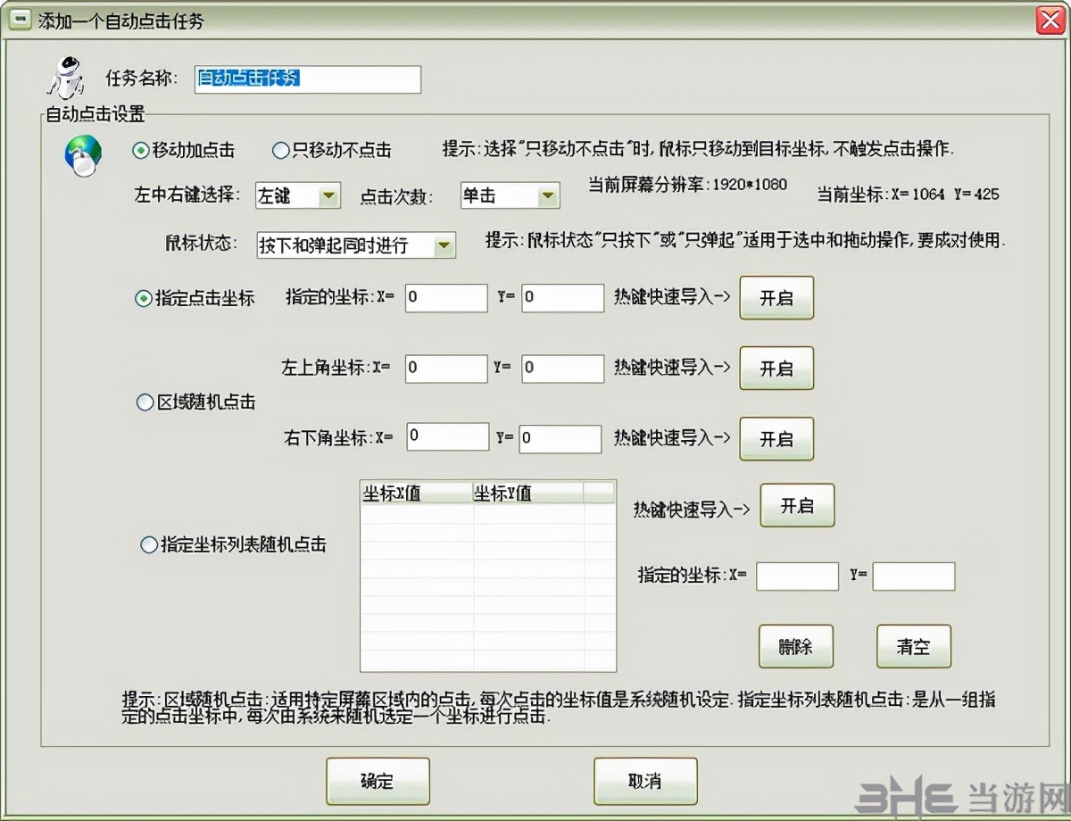Viewport: 1071px width, 821px height.
Task: Confirm settings with the 确定 button
Action: pos(377,781)
